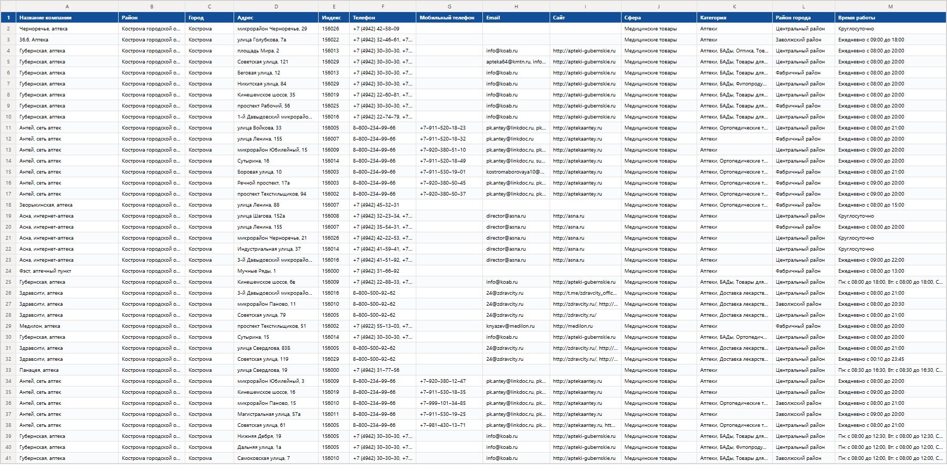Click hours cell 'Ежедневно с 08:00 до 13:00'

point(890,271)
